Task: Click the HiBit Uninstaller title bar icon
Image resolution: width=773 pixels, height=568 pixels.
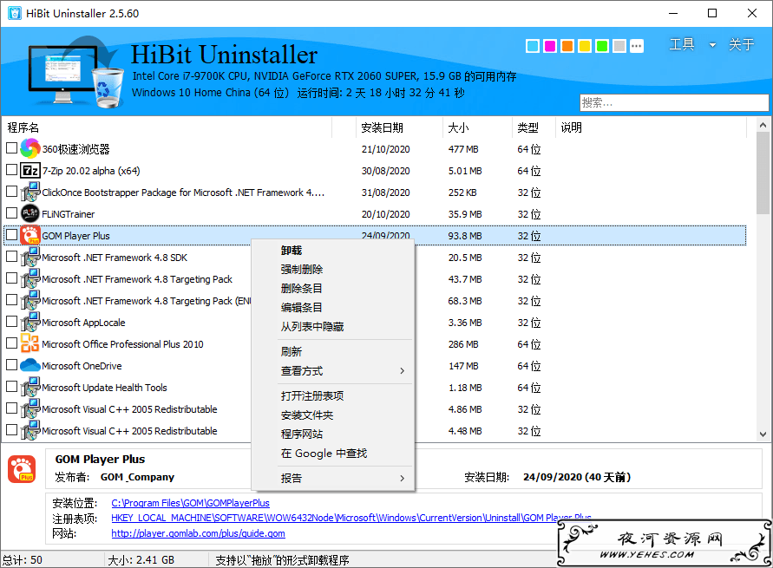Action: pyautogui.click(x=15, y=13)
